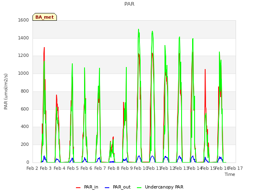
Task: Click the green Undercanopy PAR legend swatch
Action: click(139, 188)
